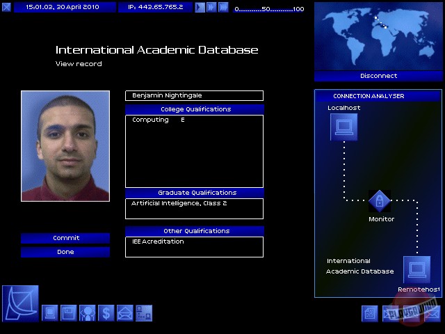Image resolution: width=445 pixels, height=334 pixels.
Task: Click the Localhost computer in Connection Analyser
Action: 343,127
